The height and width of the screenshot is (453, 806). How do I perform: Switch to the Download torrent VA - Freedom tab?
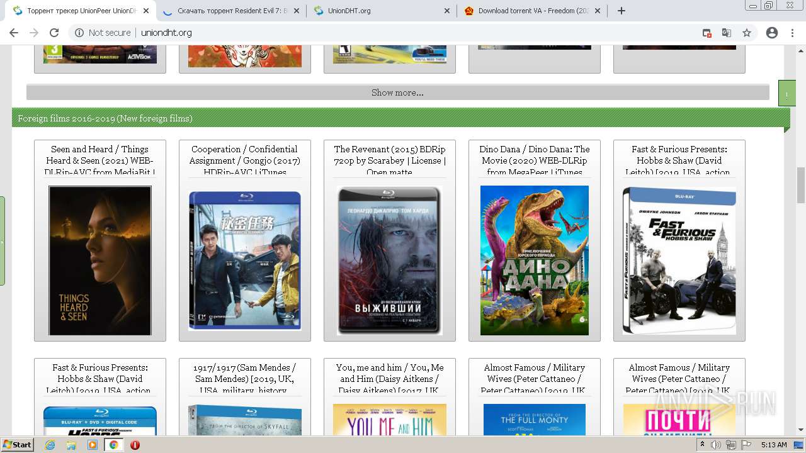point(532,11)
